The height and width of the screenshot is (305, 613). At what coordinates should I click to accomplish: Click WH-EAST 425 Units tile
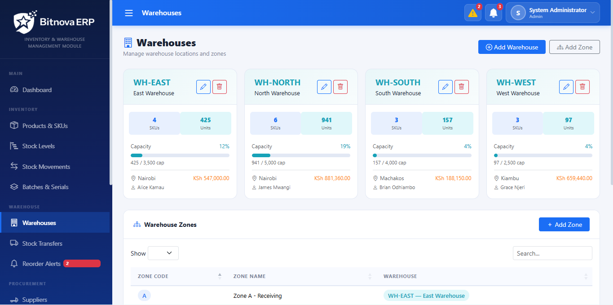pos(206,124)
